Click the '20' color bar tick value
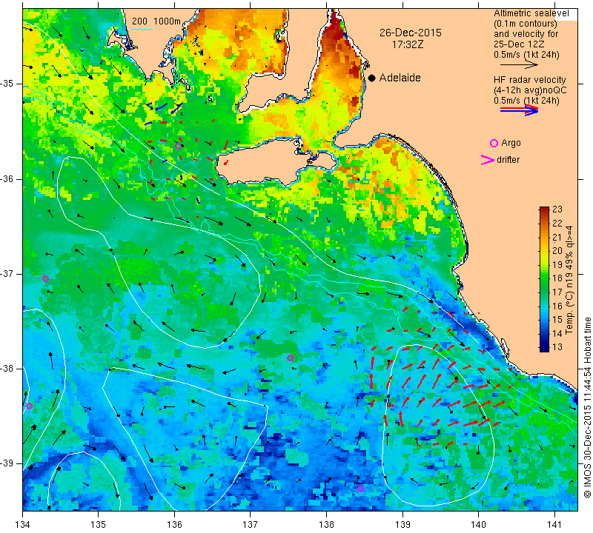Screen dimensions: 593x533 pos(557,250)
